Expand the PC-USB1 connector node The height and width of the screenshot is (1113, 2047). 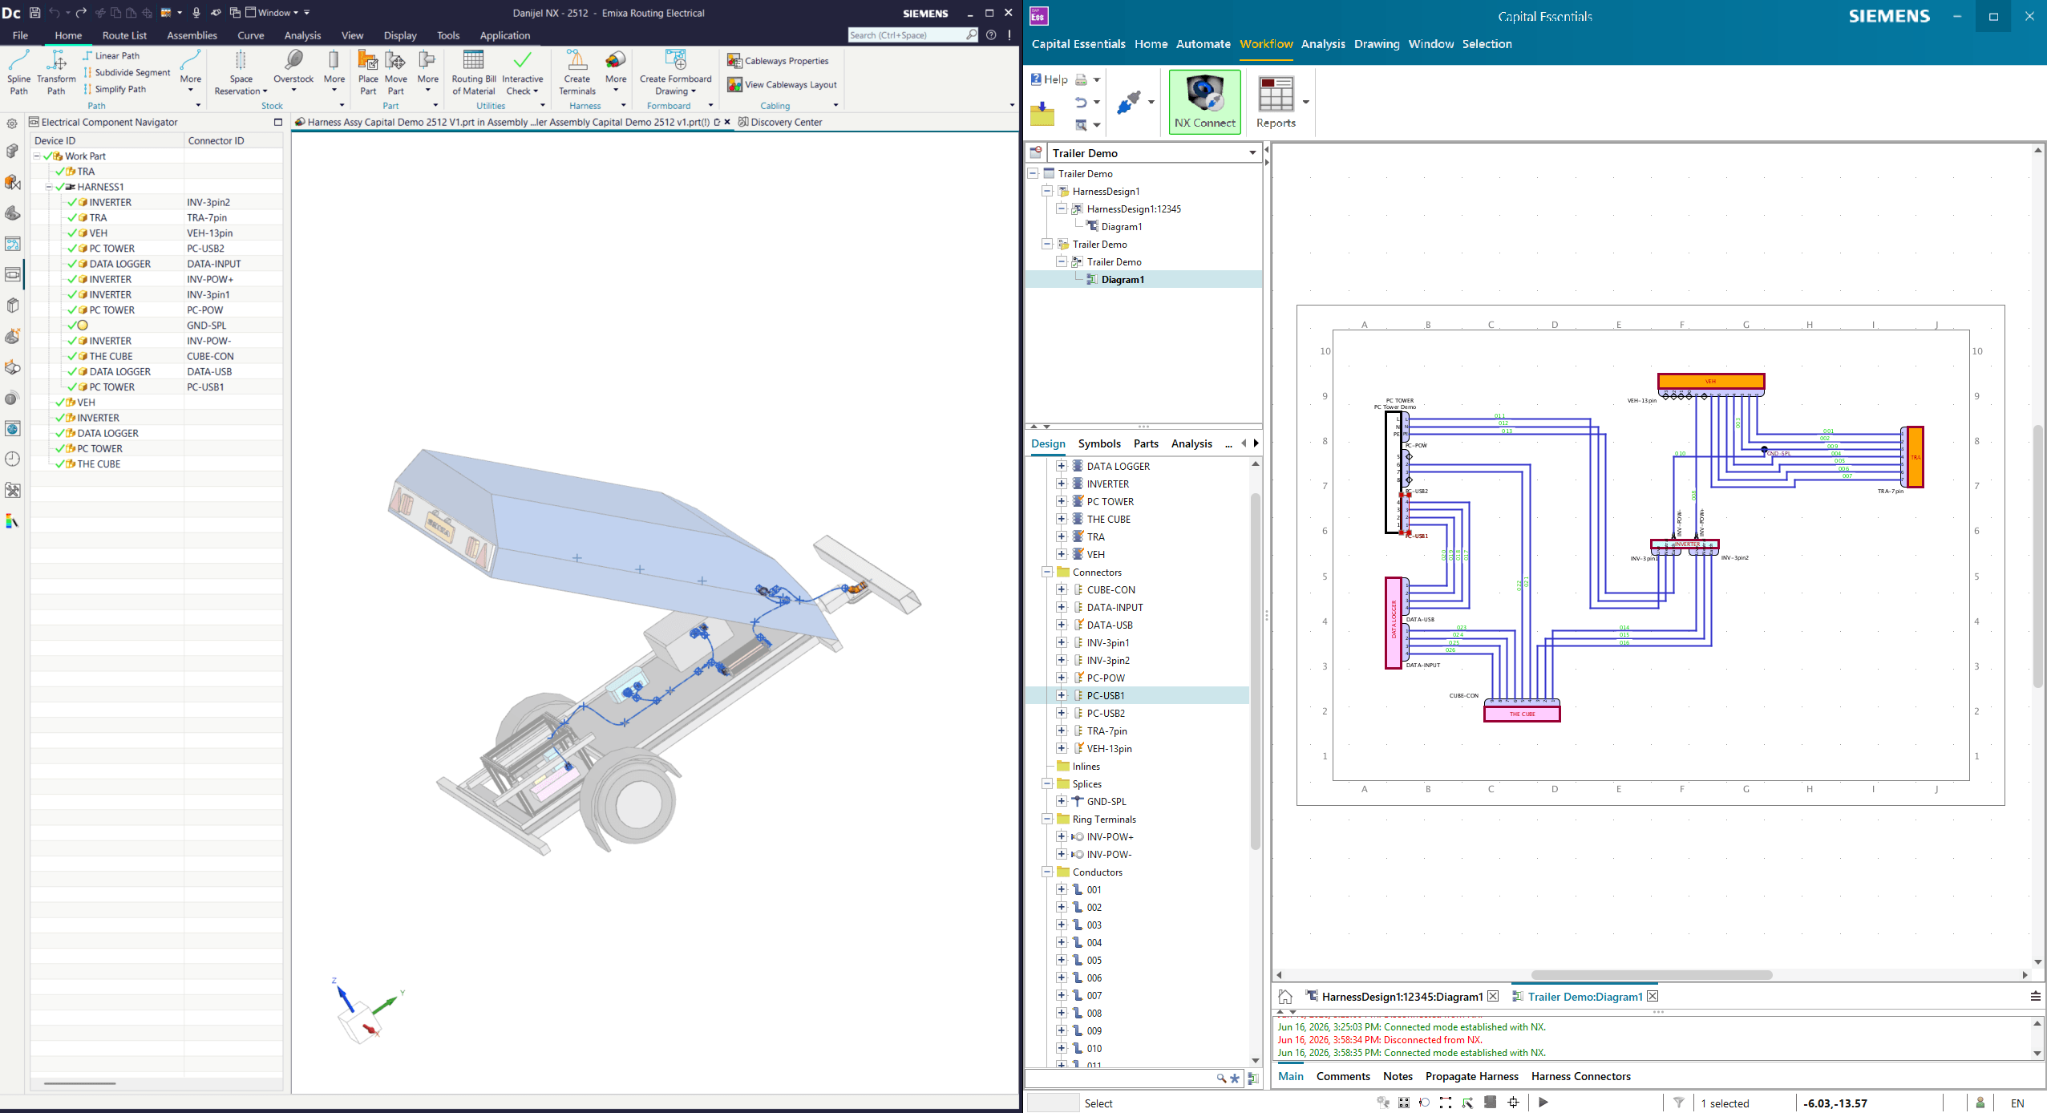point(1062,696)
